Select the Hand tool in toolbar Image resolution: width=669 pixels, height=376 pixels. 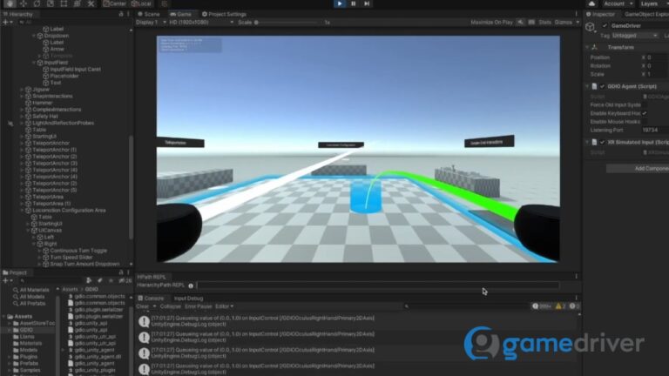point(10,3)
